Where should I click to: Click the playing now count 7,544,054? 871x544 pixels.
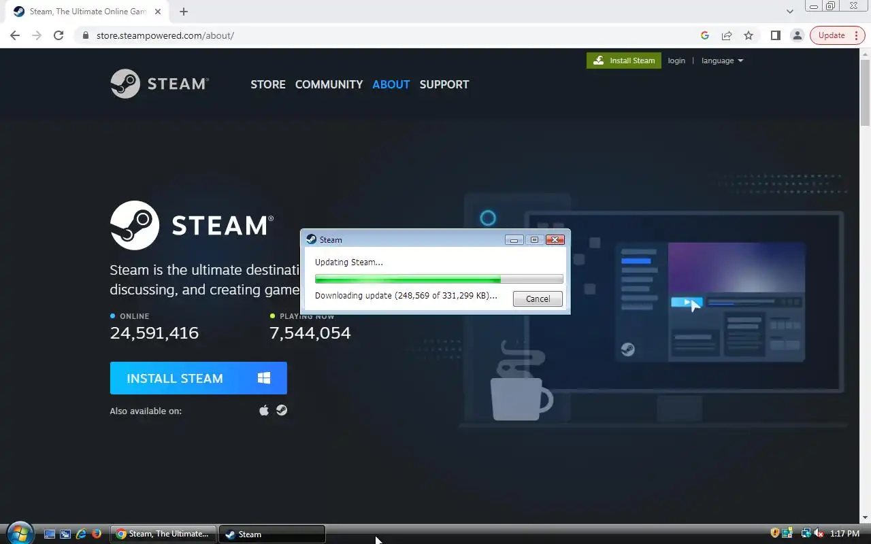pyautogui.click(x=310, y=333)
